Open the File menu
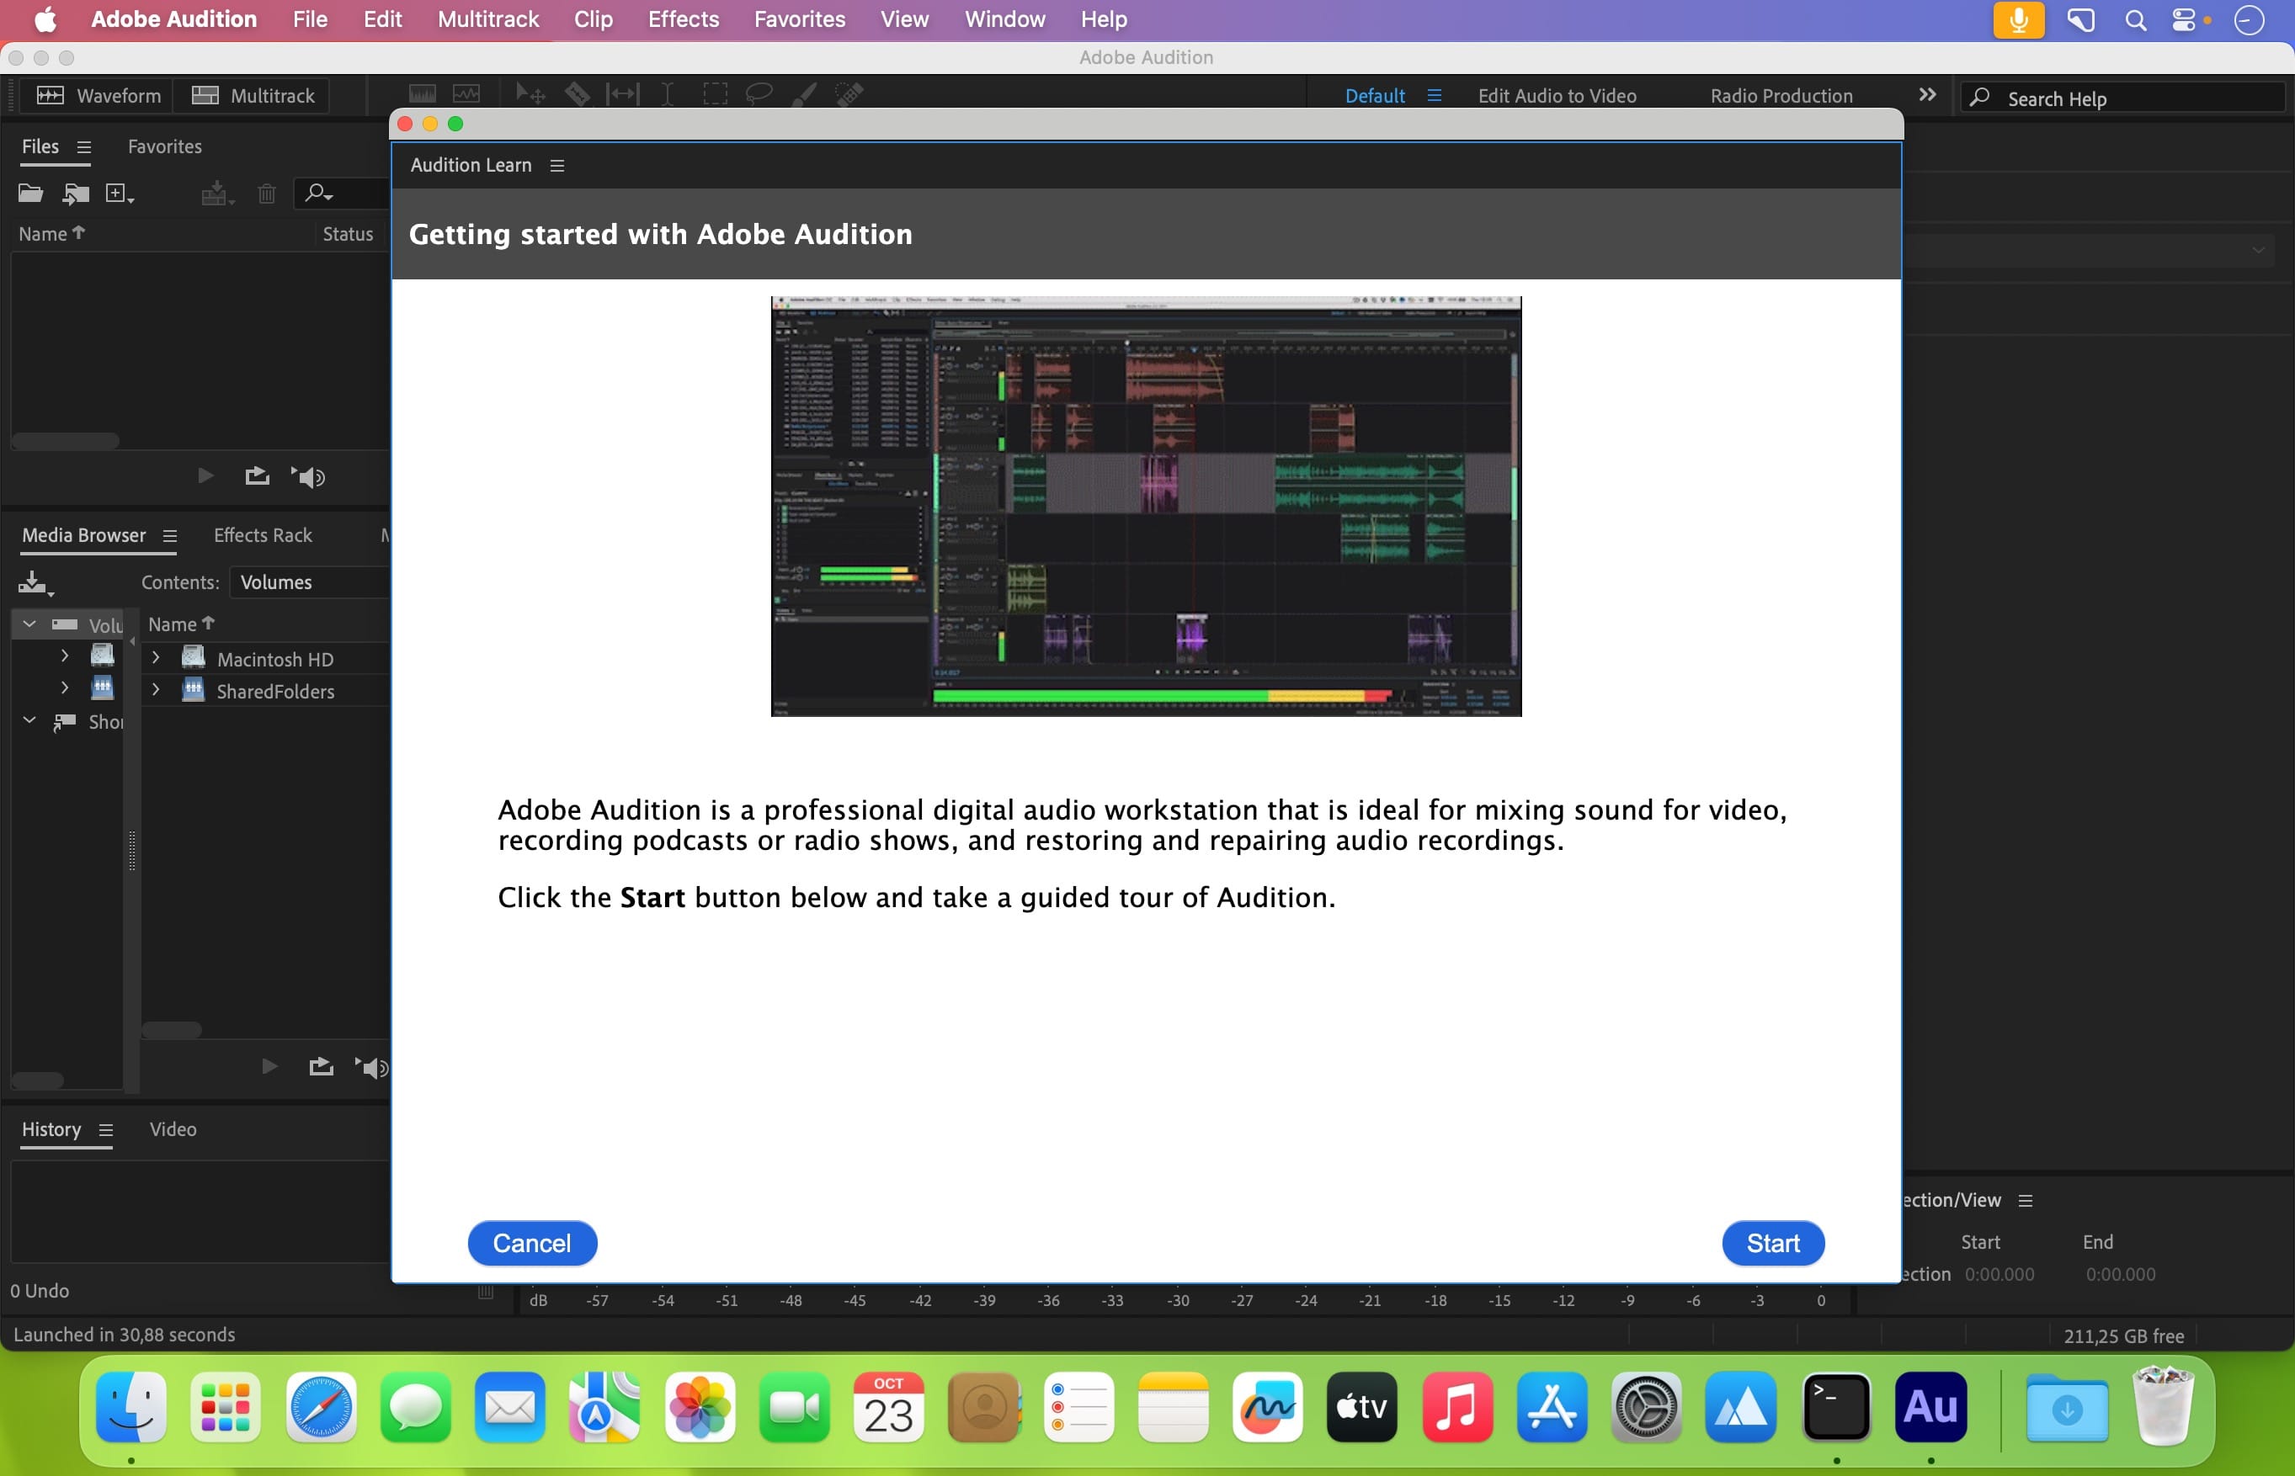This screenshot has height=1476, width=2295. (310, 20)
